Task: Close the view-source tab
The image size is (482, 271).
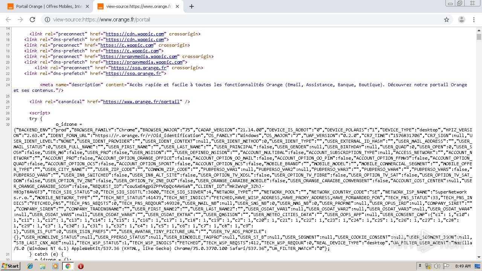Action: click(x=177, y=6)
